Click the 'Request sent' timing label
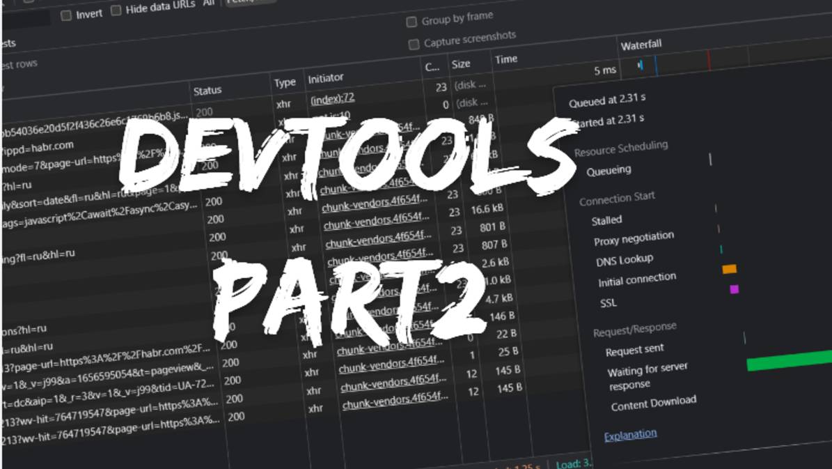This screenshot has width=832, height=469. [x=634, y=351]
